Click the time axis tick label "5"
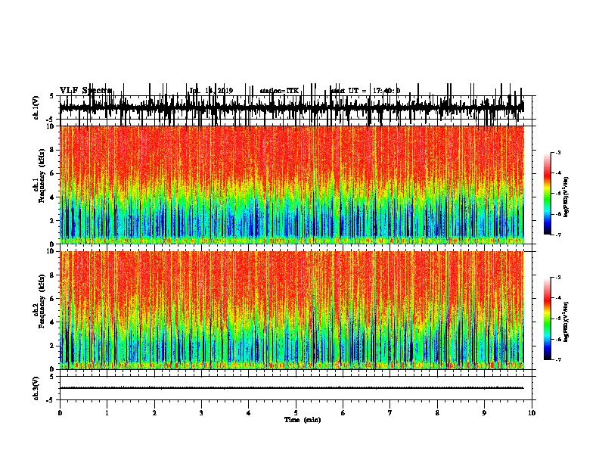 [296, 413]
